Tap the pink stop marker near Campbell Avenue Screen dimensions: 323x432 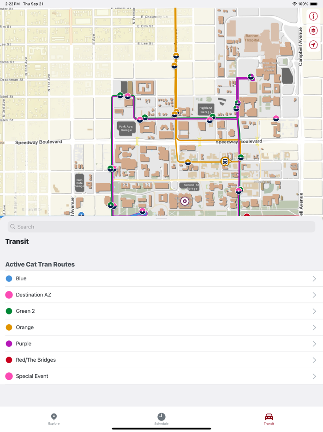click(276, 118)
